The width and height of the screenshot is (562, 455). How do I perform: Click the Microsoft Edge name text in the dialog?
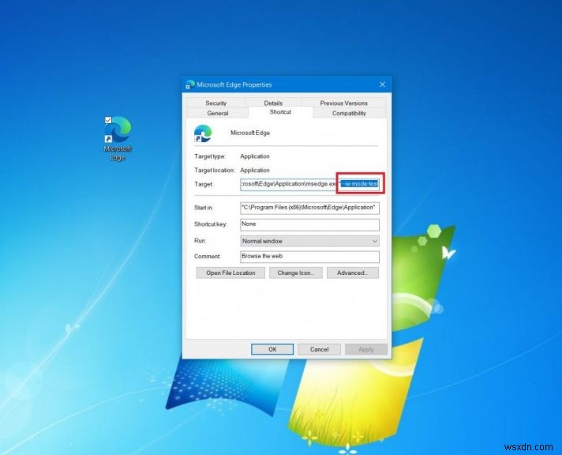(249, 133)
